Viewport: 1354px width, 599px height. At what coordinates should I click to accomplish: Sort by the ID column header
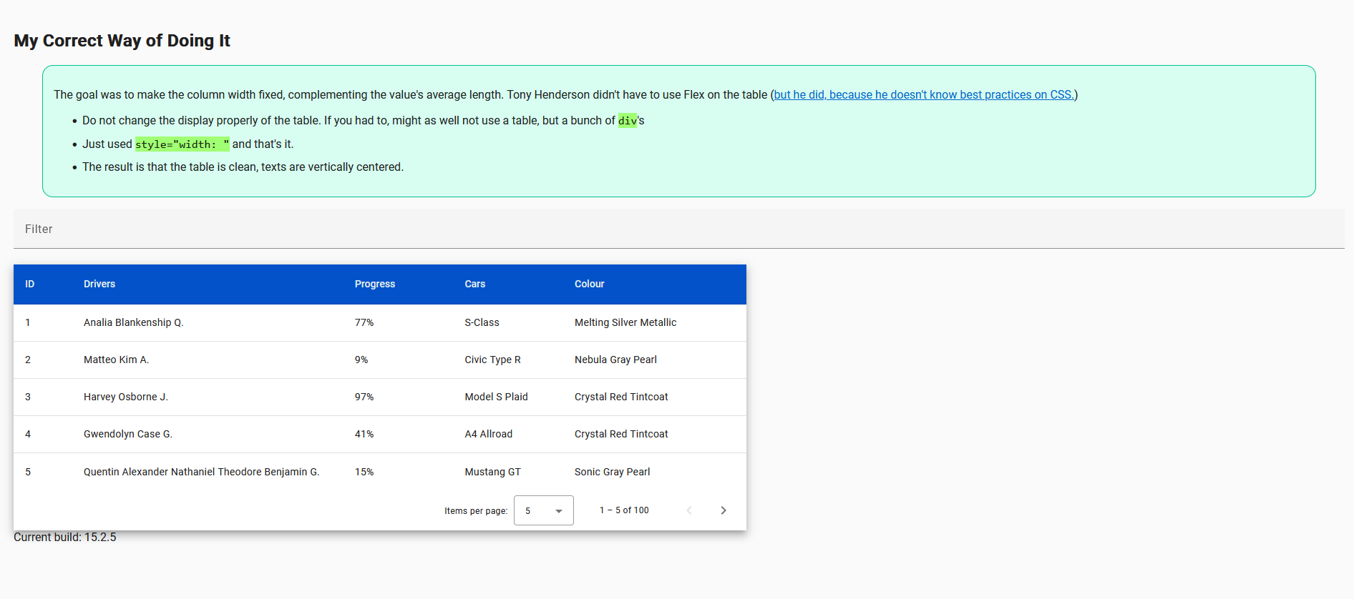click(30, 284)
